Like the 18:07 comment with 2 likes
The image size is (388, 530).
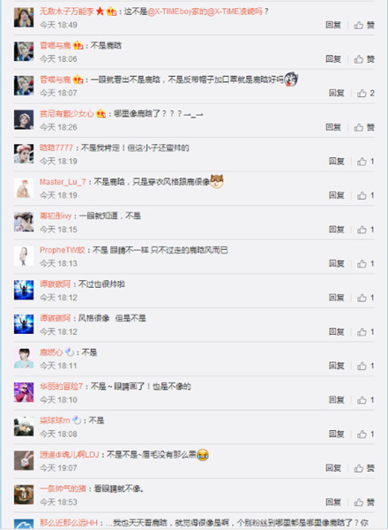(x=362, y=94)
